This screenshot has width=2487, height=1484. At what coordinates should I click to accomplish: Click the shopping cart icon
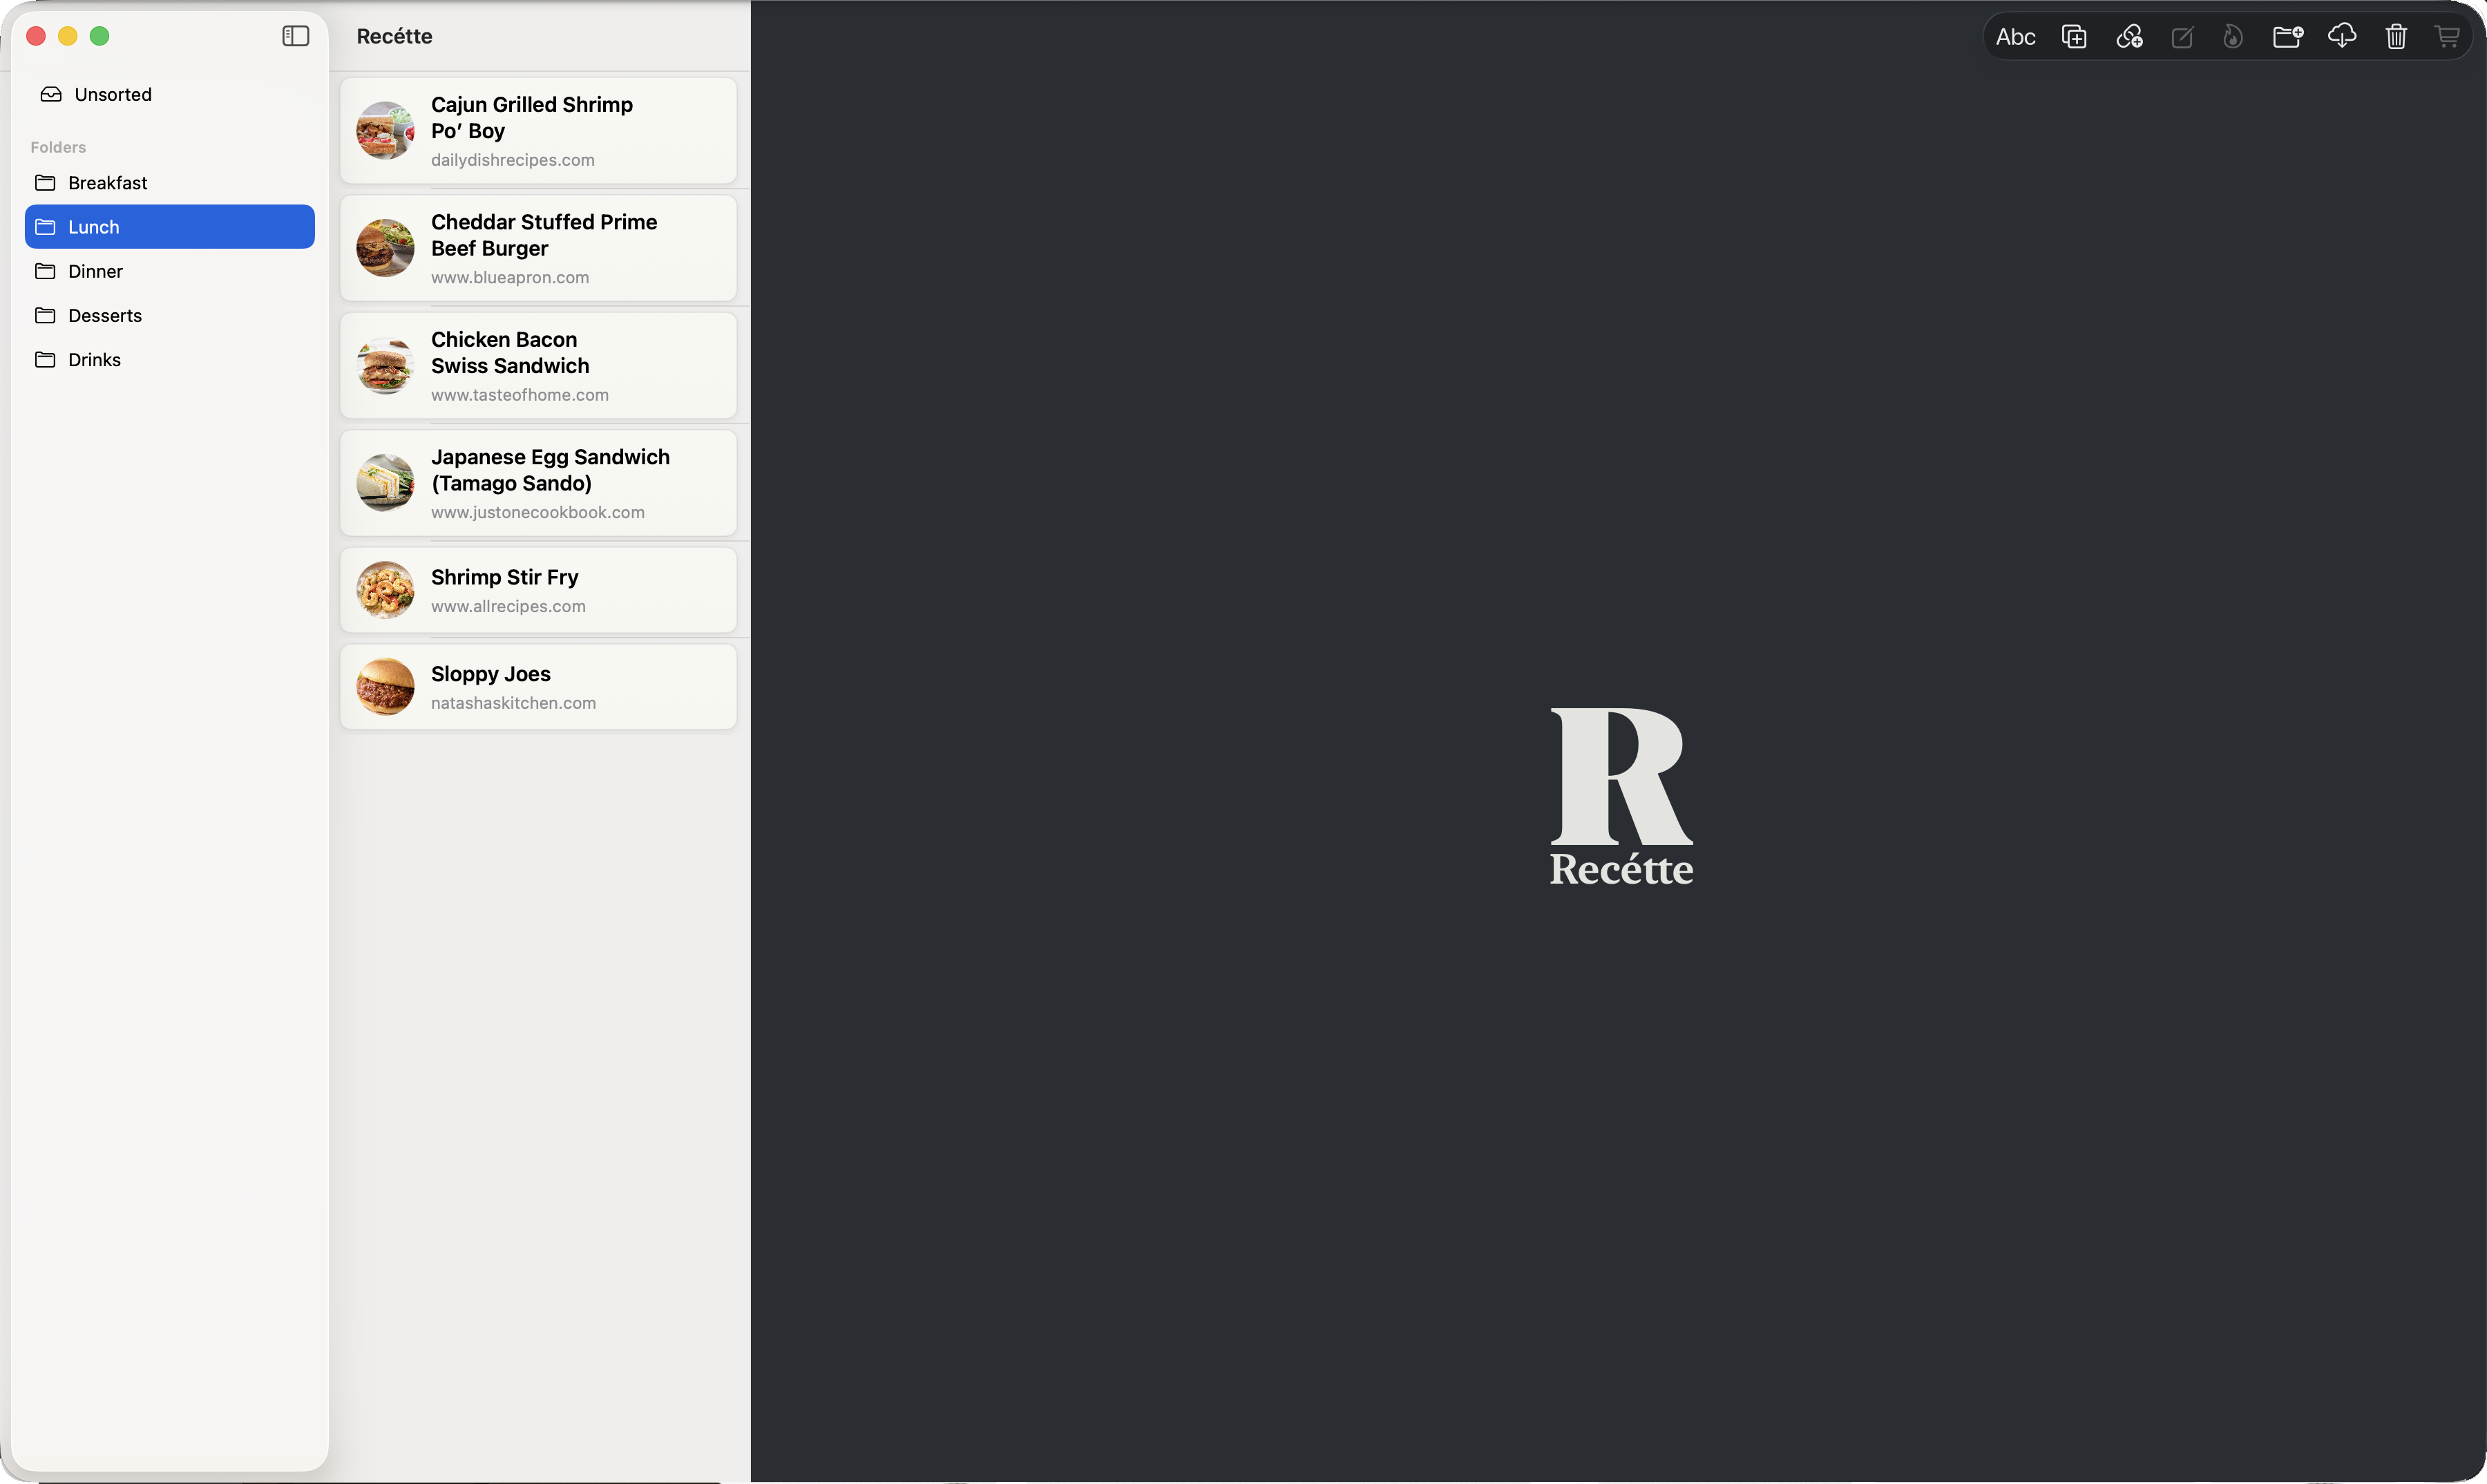2447,37
